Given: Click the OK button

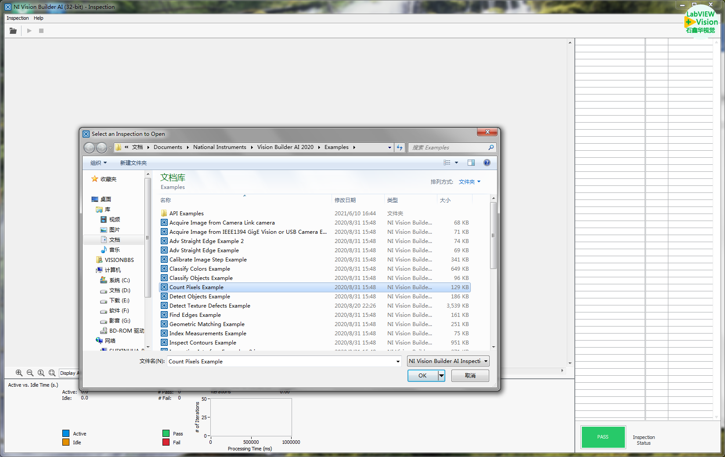Looking at the screenshot, I should click(422, 376).
